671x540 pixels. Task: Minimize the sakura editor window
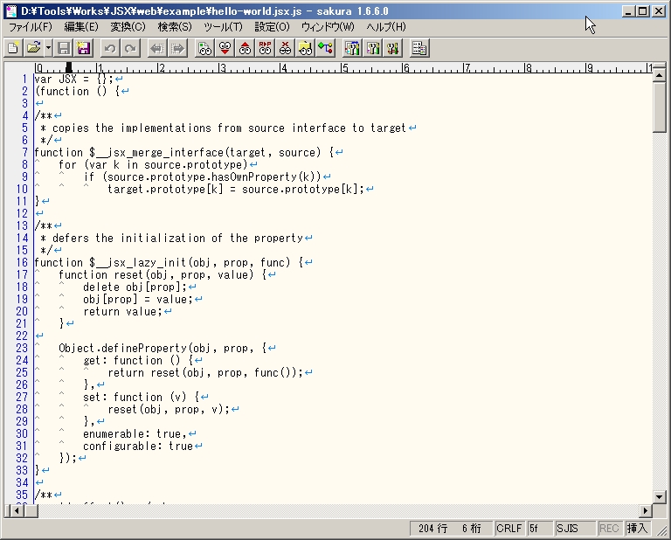[x=628, y=11]
